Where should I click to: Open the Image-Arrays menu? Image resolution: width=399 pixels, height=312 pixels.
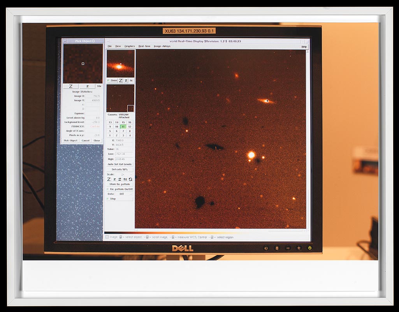(162, 46)
